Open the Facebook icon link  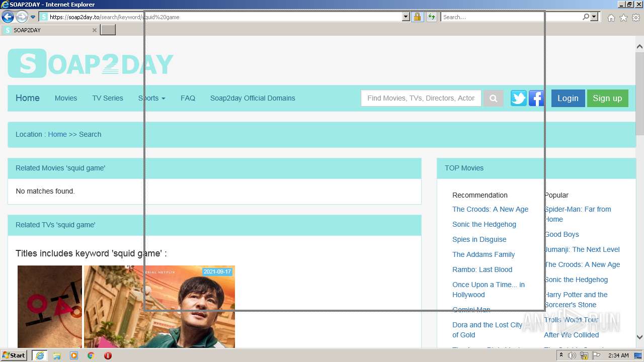tap(536, 98)
